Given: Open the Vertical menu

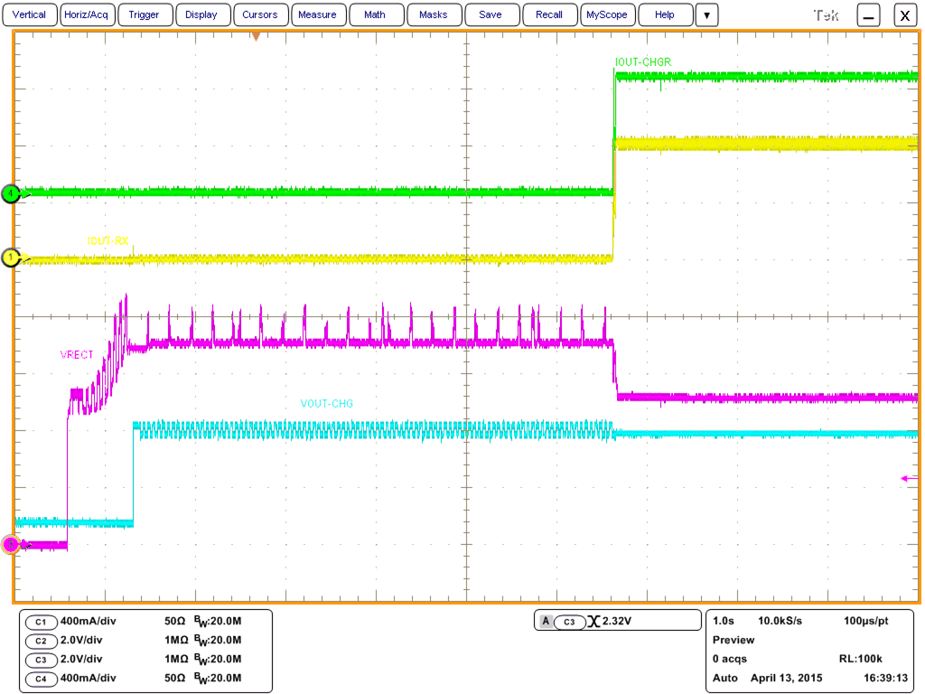Looking at the screenshot, I should click(29, 14).
